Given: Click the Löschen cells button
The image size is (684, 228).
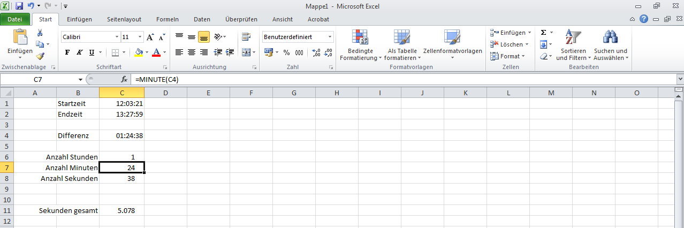Looking at the screenshot, I should point(510,44).
